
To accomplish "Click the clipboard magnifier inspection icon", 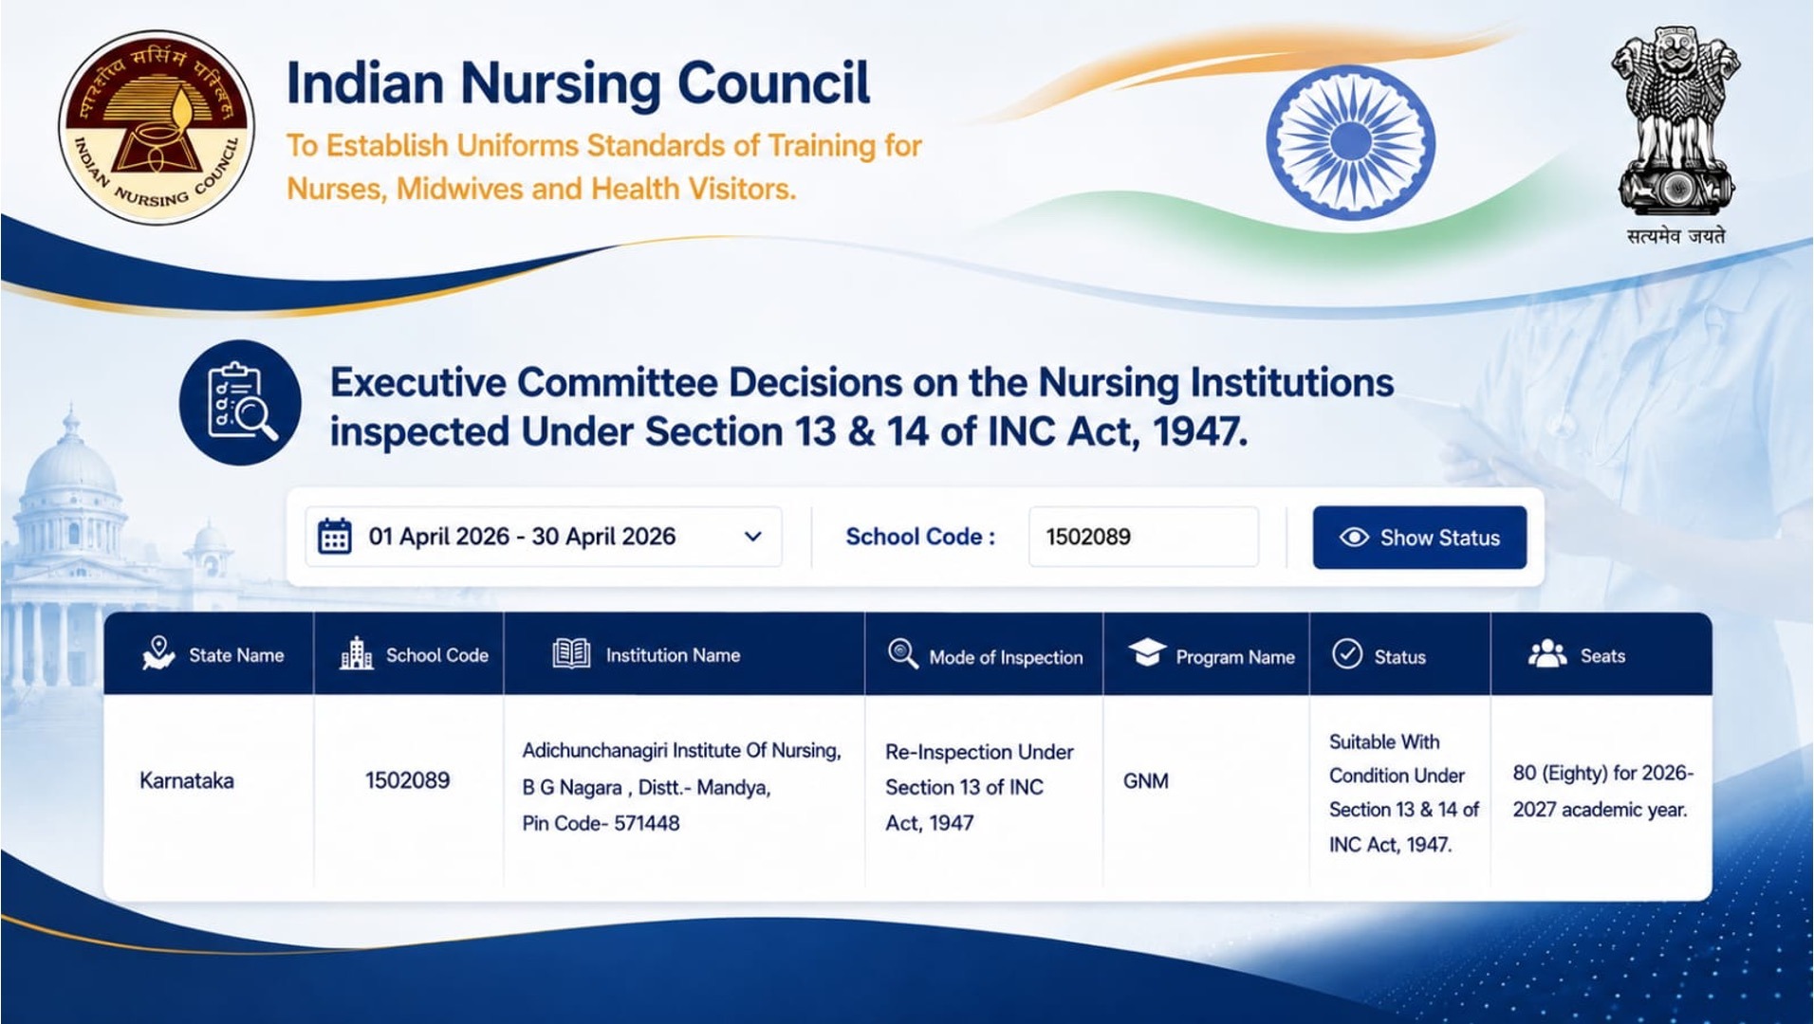I will pos(240,402).
